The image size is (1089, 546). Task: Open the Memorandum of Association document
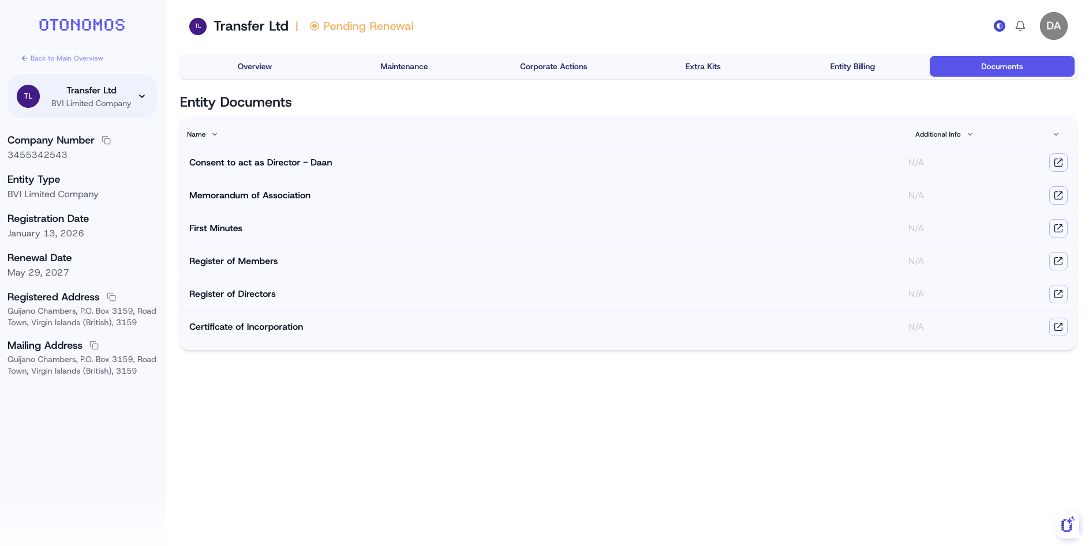pos(1058,195)
